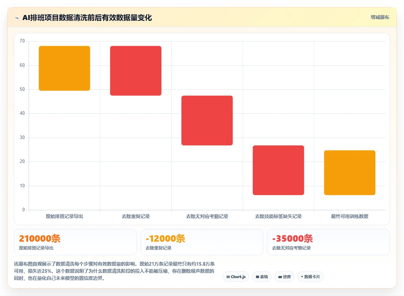Click the y-axis value 40
Screen dimensions: 404x296
point(23,113)
